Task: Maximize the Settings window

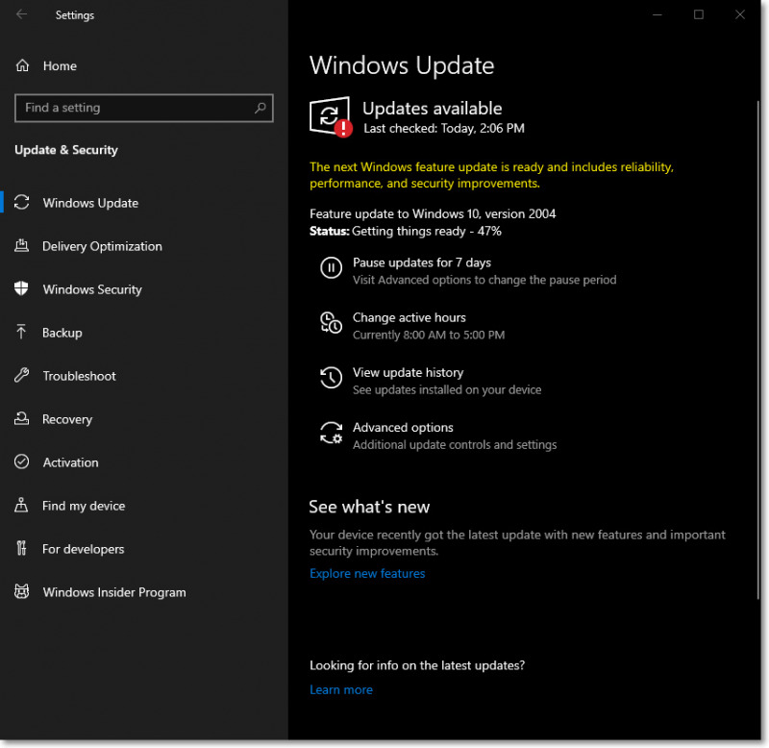Action: pyautogui.click(x=699, y=14)
